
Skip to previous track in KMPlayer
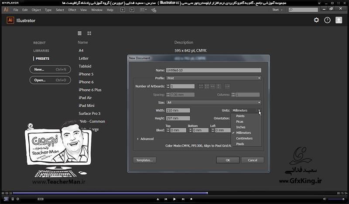(166, 199)
